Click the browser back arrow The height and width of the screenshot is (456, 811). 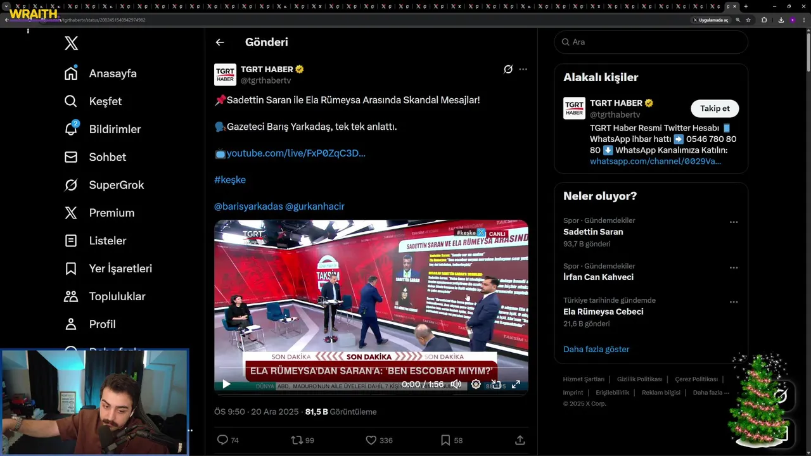[x=6, y=20]
